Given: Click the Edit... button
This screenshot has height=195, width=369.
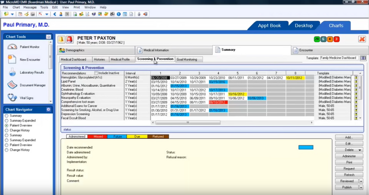Looking at the screenshot, I should click(x=349, y=144).
